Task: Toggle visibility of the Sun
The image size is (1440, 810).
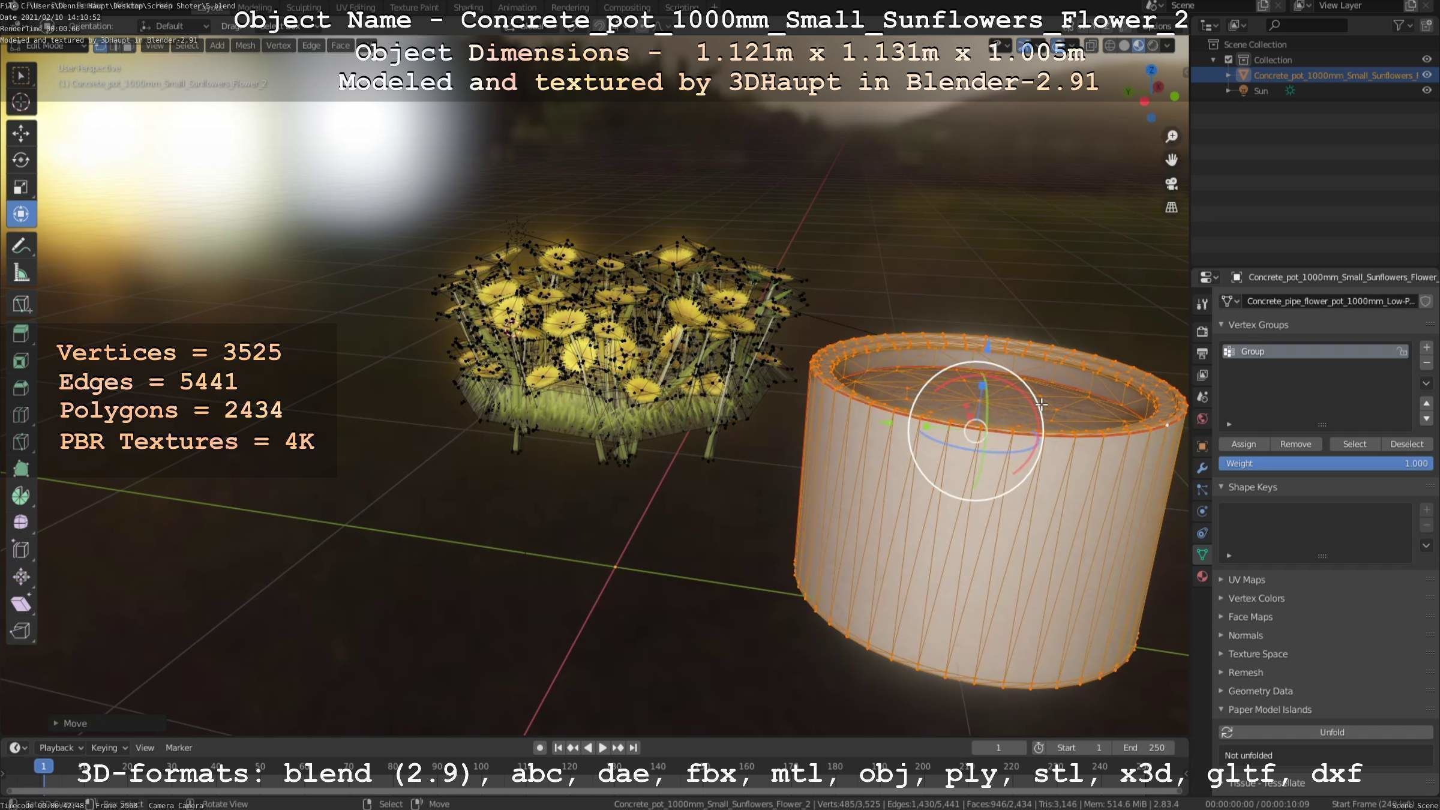Action: (1427, 91)
